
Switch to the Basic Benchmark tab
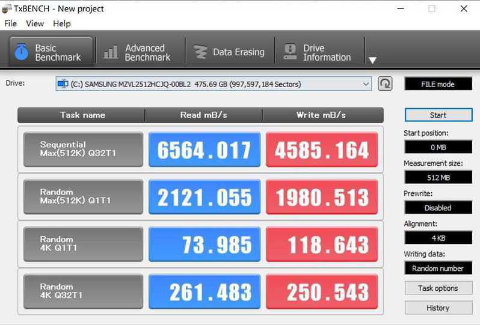(x=51, y=52)
